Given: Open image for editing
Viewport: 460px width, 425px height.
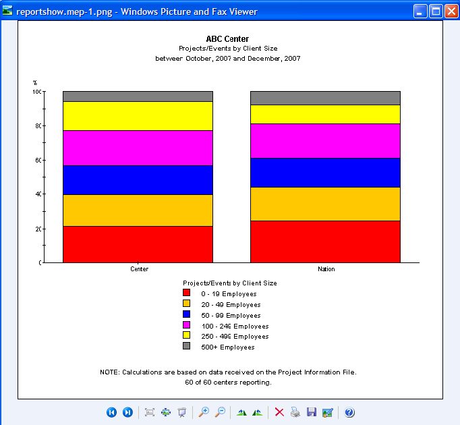Looking at the screenshot, I should pos(327,412).
